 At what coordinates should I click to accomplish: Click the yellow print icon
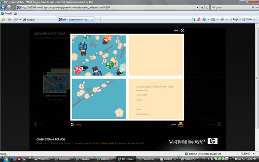[181, 124]
